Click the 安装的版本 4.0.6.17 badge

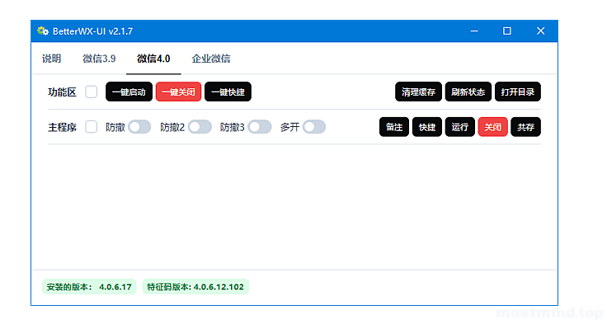89,287
